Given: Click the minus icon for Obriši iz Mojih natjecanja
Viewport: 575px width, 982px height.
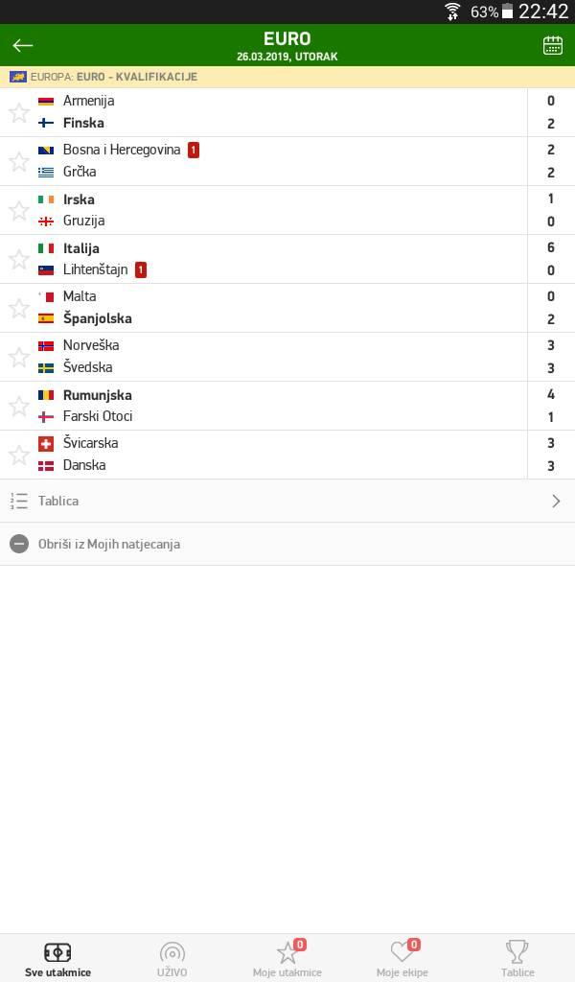Looking at the screenshot, I should (19, 545).
